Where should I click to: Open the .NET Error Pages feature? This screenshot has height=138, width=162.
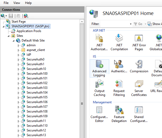pos(139,42)
